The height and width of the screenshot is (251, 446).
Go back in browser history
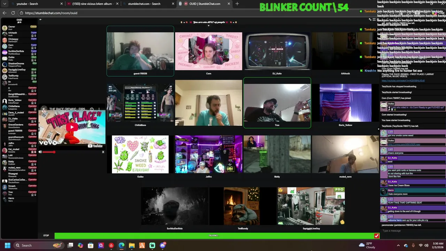click(5, 13)
